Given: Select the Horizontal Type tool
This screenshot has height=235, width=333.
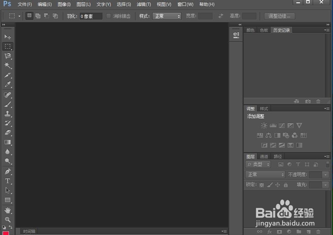Looking at the screenshot, I should pos(7,181).
